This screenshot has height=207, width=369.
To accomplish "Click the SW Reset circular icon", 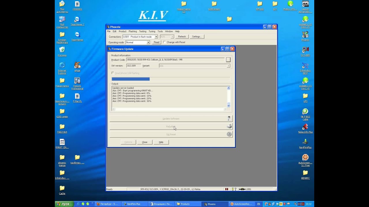I will pyautogui.click(x=229, y=134).
